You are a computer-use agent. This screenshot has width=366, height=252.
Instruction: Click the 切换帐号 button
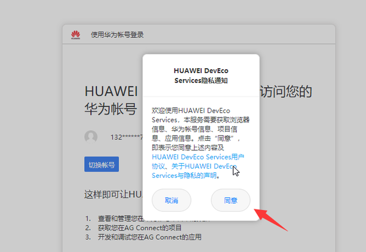(x=101, y=164)
